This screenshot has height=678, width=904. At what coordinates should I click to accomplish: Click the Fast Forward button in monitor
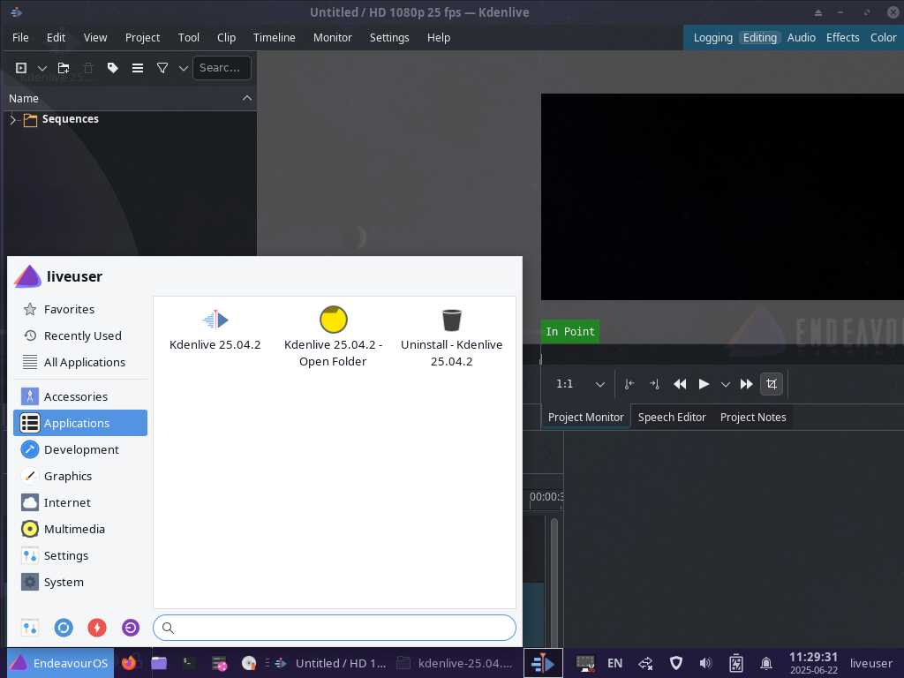pos(746,384)
